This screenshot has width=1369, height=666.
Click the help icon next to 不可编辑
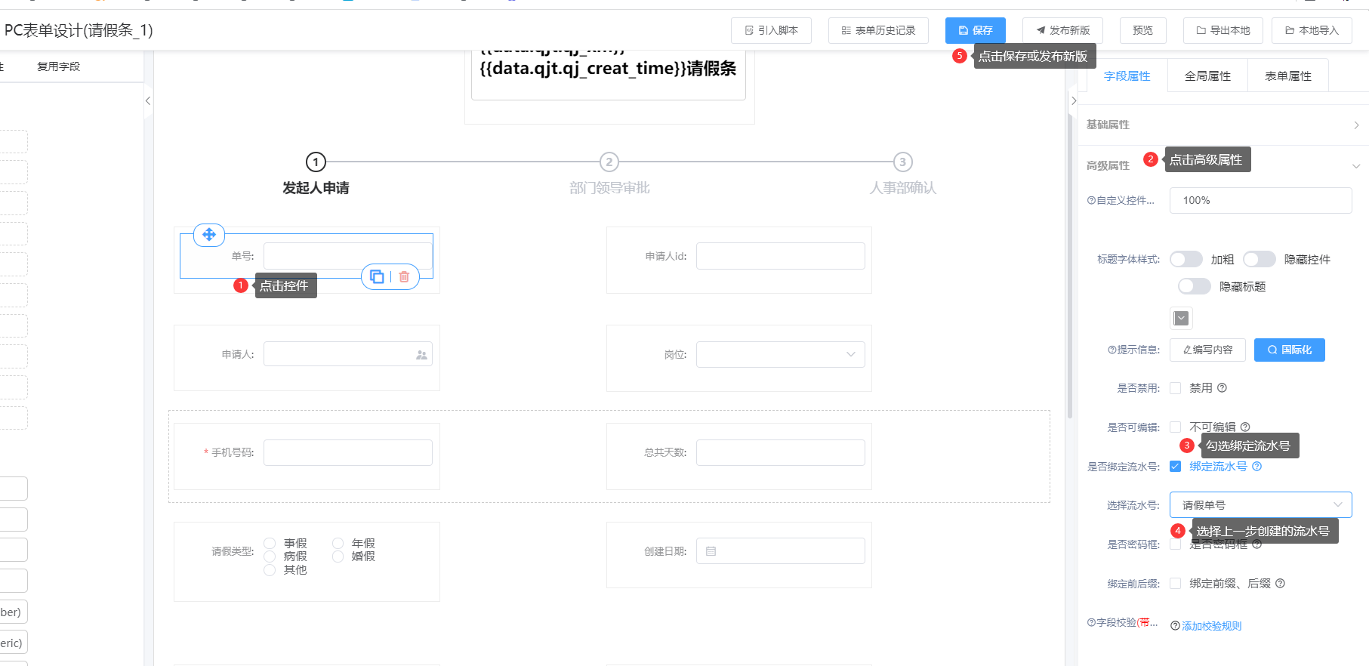pos(1245,427)
